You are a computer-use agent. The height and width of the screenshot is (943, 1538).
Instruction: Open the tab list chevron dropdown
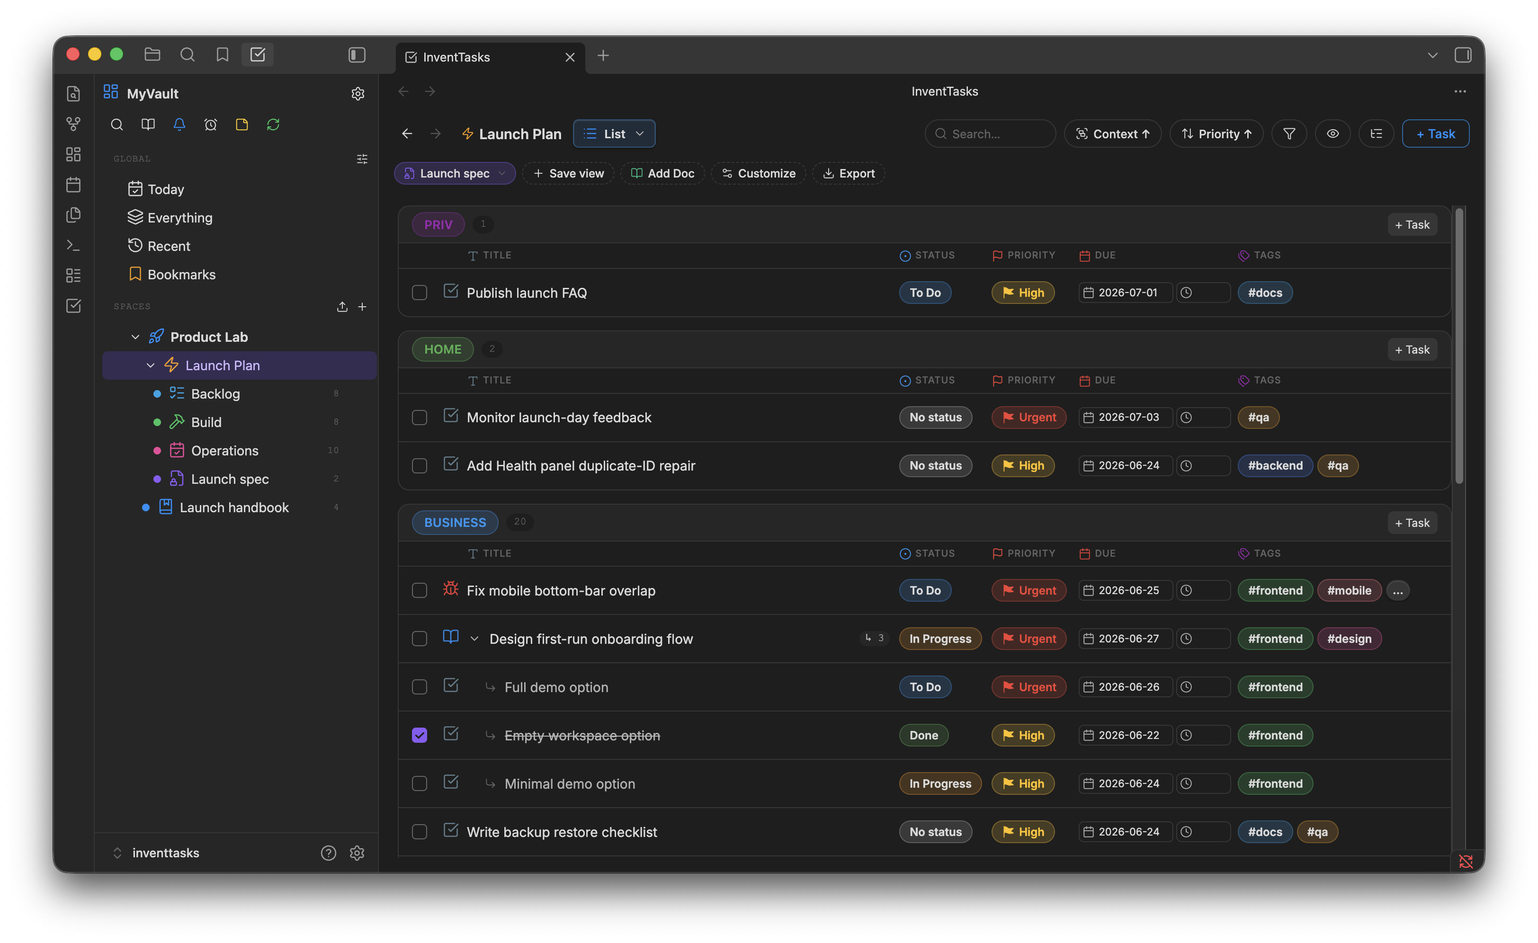click(1432, 55)
